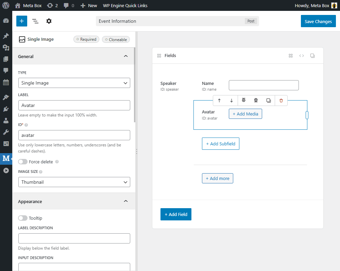
Task: Collapse the General section
Action: [x=126, y=56]
